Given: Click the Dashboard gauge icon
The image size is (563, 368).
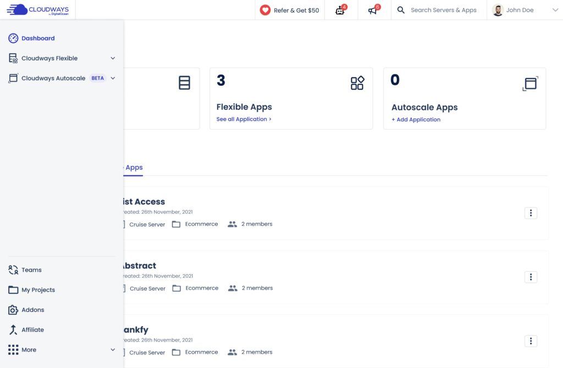Looking at the screenshot, I should [13, 38].
